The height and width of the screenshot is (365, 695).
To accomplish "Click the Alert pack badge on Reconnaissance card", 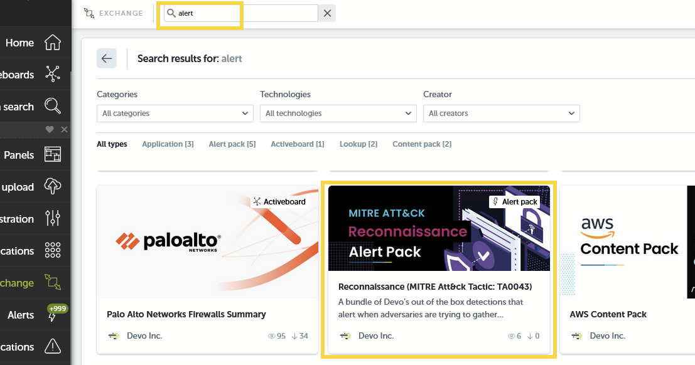I will click(x=515, y=201).
